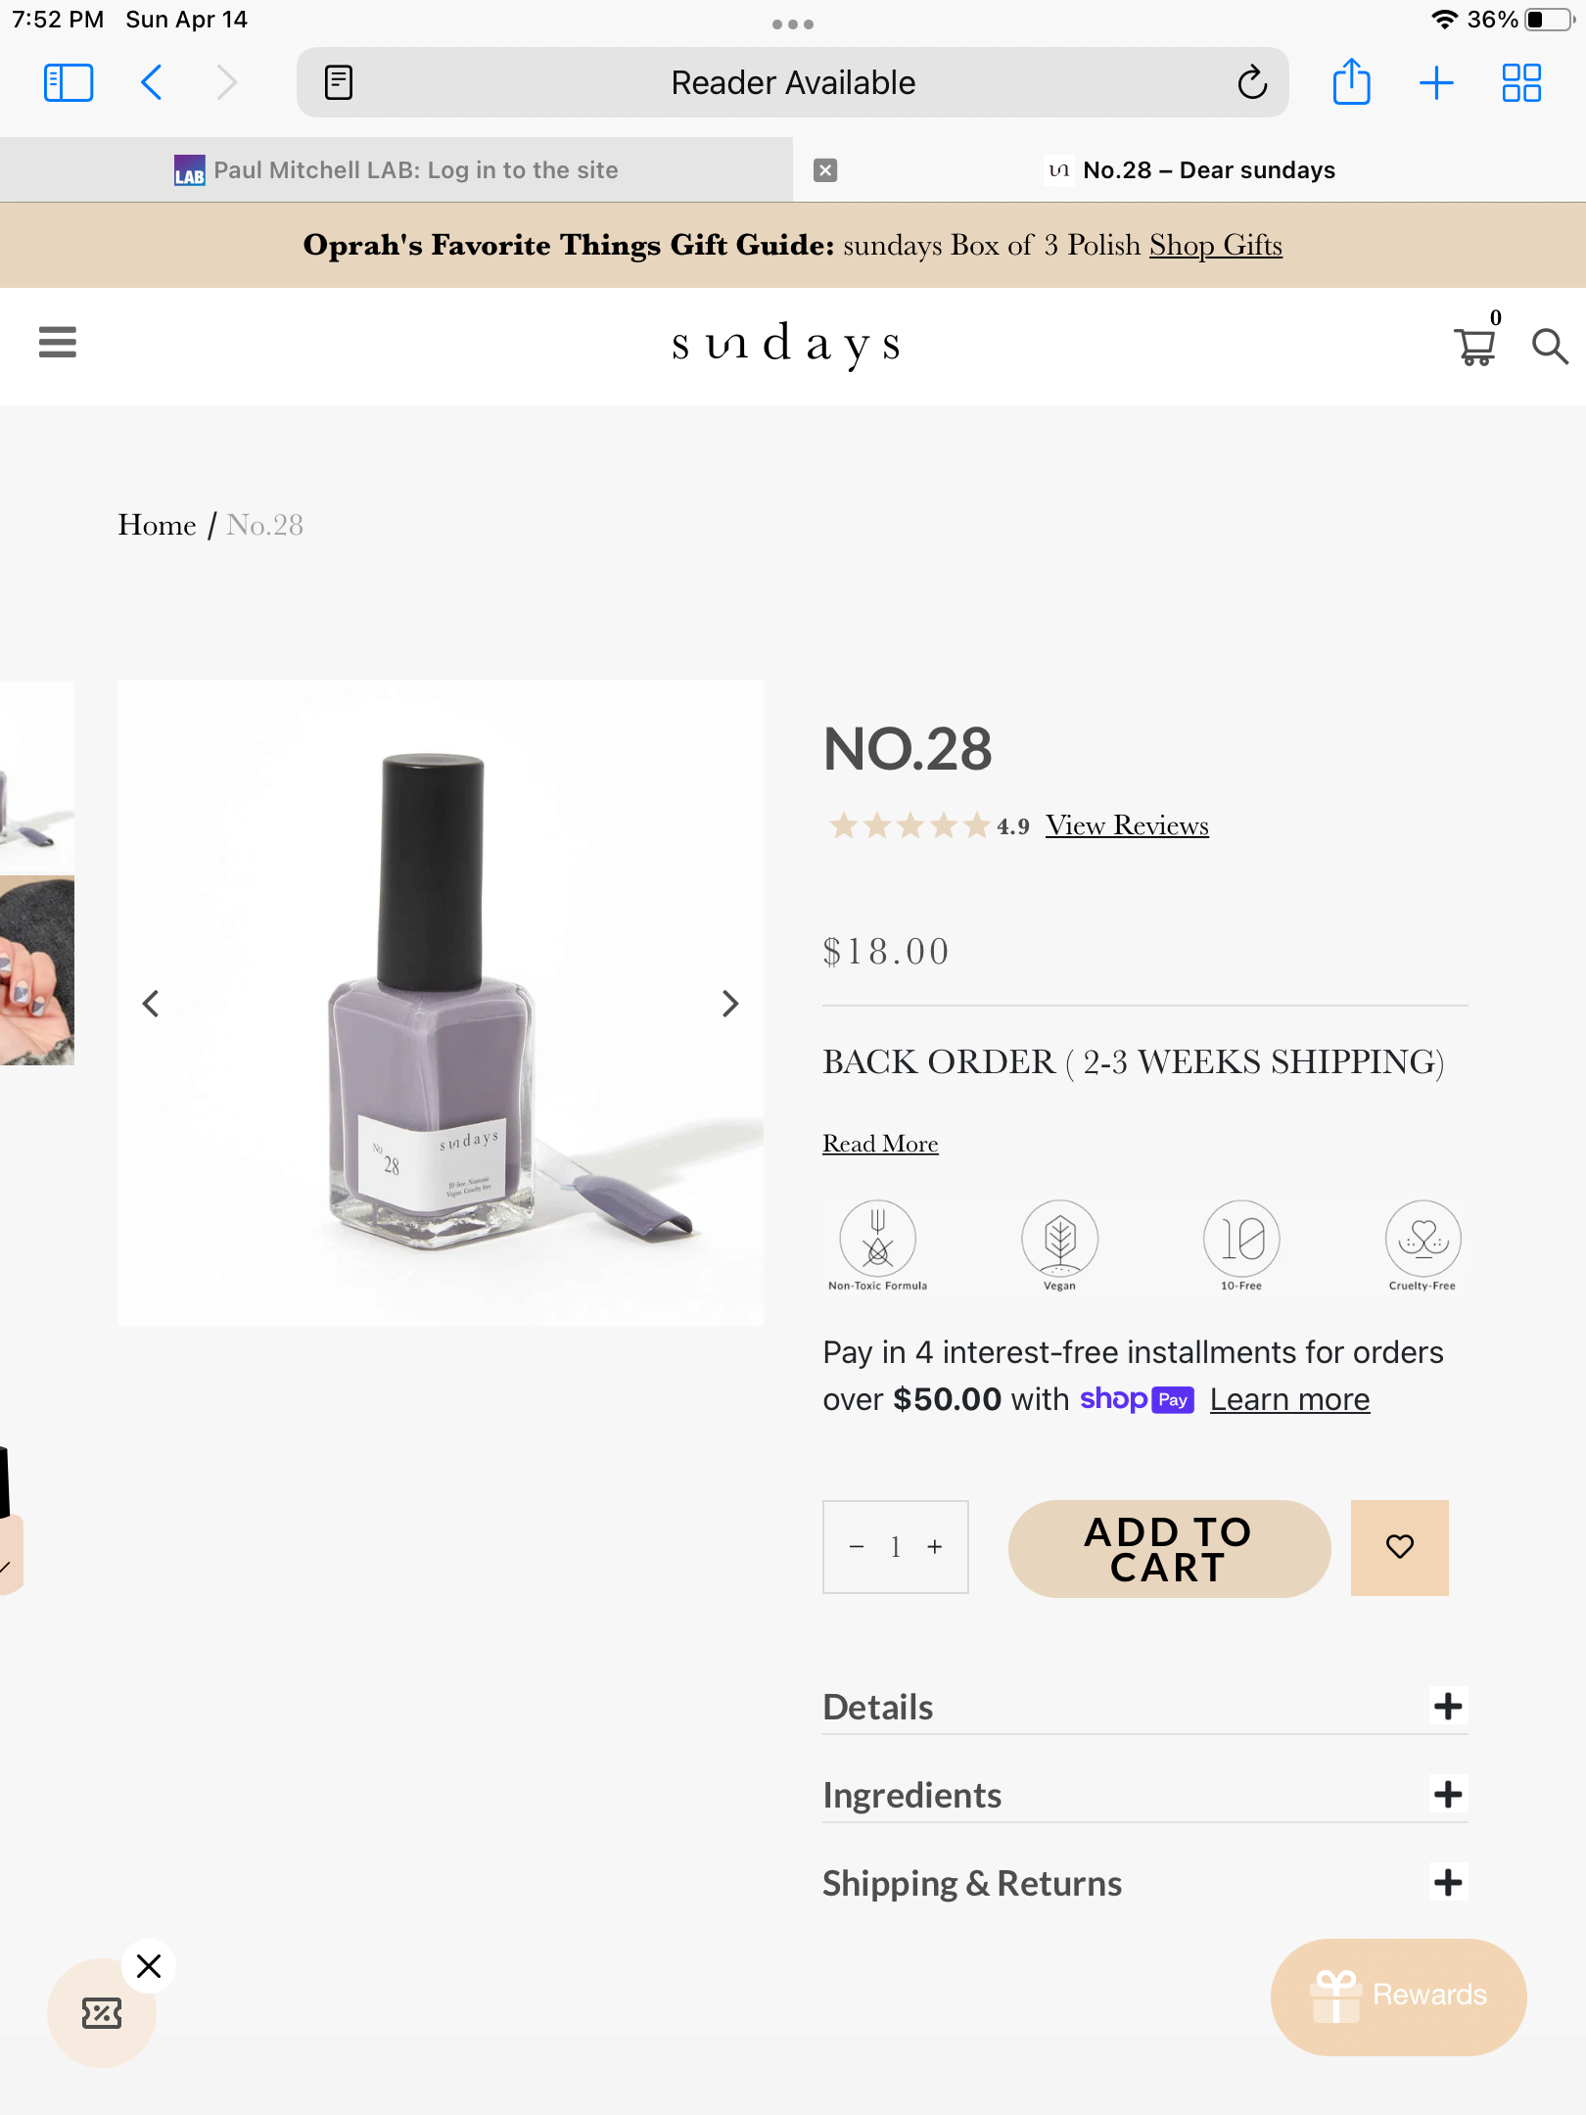Open the discount coupon widget
The image size is (1586, 2115).
click(102, 2013)
